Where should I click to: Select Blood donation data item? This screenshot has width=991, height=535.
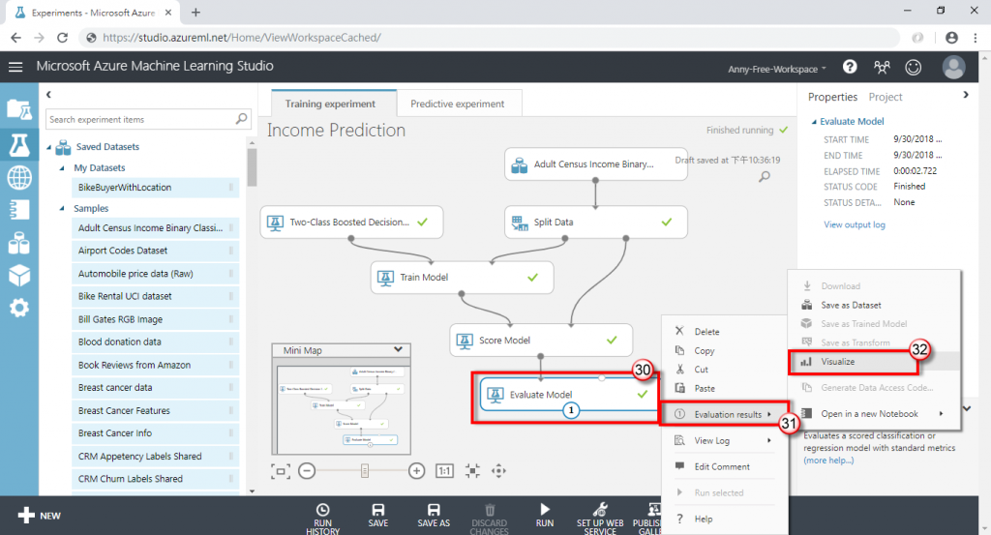(156, 342)
